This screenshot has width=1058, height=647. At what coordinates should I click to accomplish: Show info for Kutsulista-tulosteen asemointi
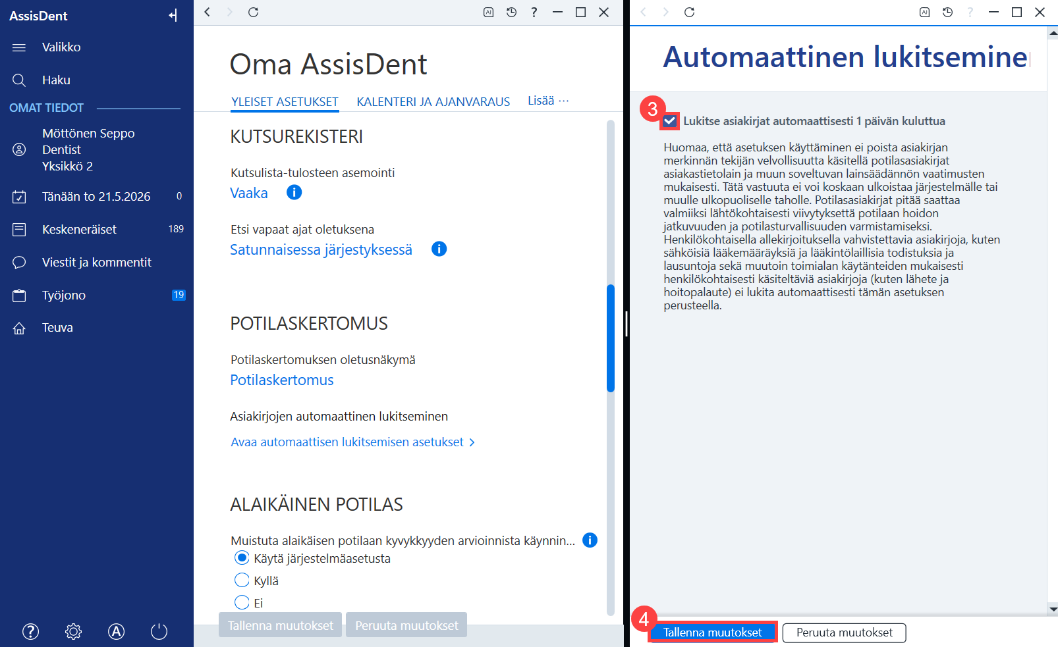(294, 192)
